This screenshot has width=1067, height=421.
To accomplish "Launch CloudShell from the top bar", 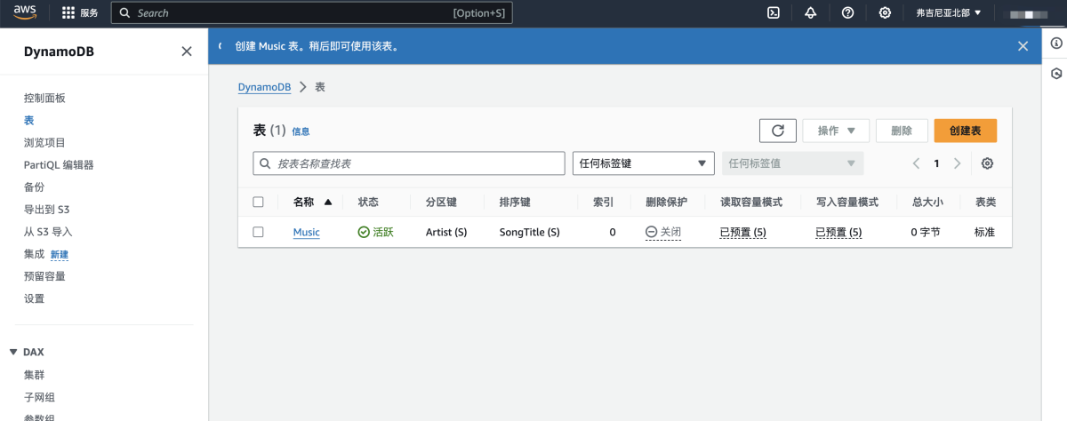I will pos(774,13).
